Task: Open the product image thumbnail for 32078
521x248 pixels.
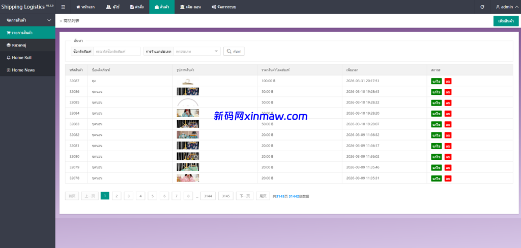Action: 188,178
